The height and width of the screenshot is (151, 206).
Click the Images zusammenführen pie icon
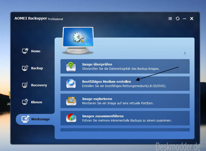[71, 118]
